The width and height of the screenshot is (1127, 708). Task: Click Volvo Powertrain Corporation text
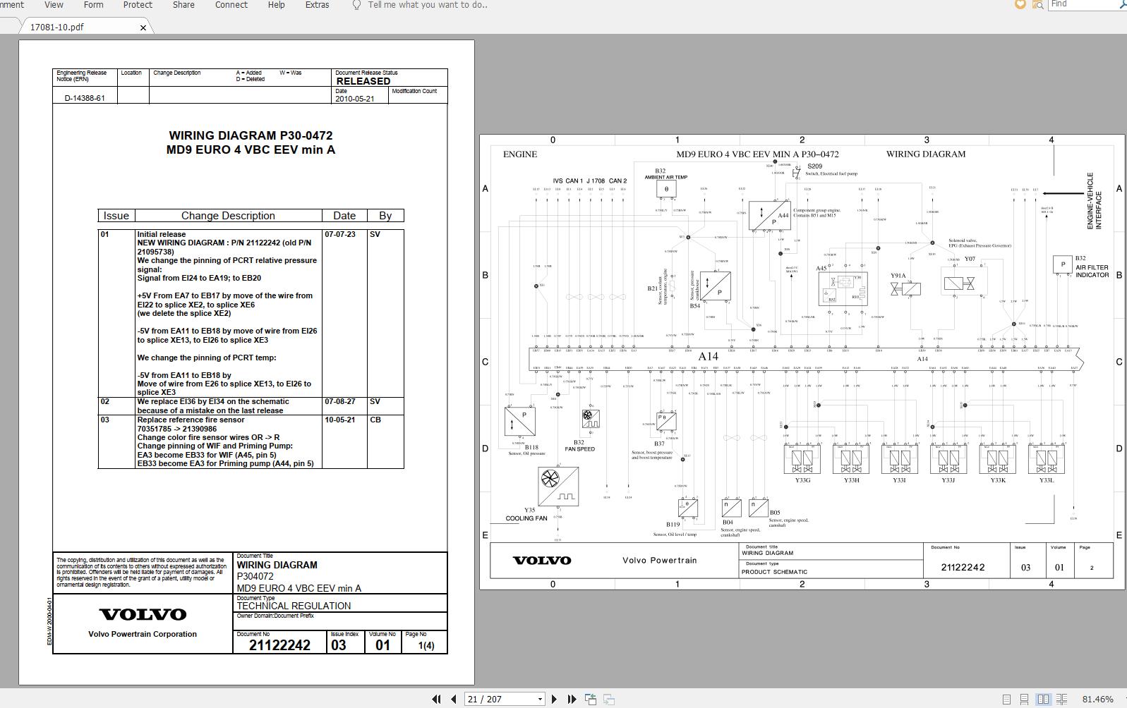pyautogui.click(x=143, y=634)
